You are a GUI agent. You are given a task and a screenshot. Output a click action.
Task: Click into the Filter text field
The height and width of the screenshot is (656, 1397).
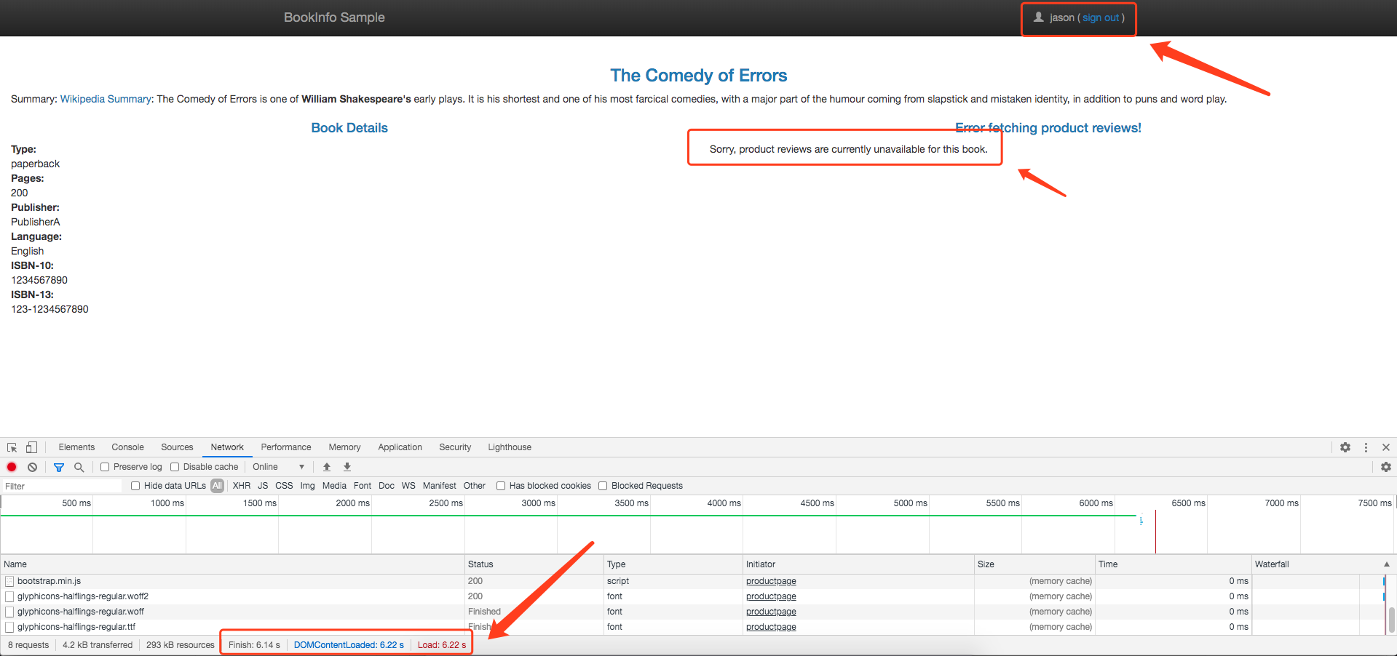[x=62, y=486]
